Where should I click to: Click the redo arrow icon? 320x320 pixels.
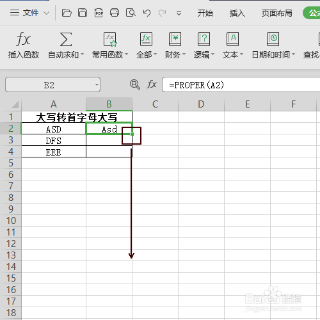click(163, 13)
